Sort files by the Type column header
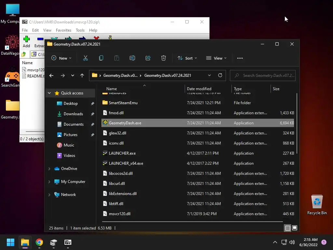 point(238,89)
